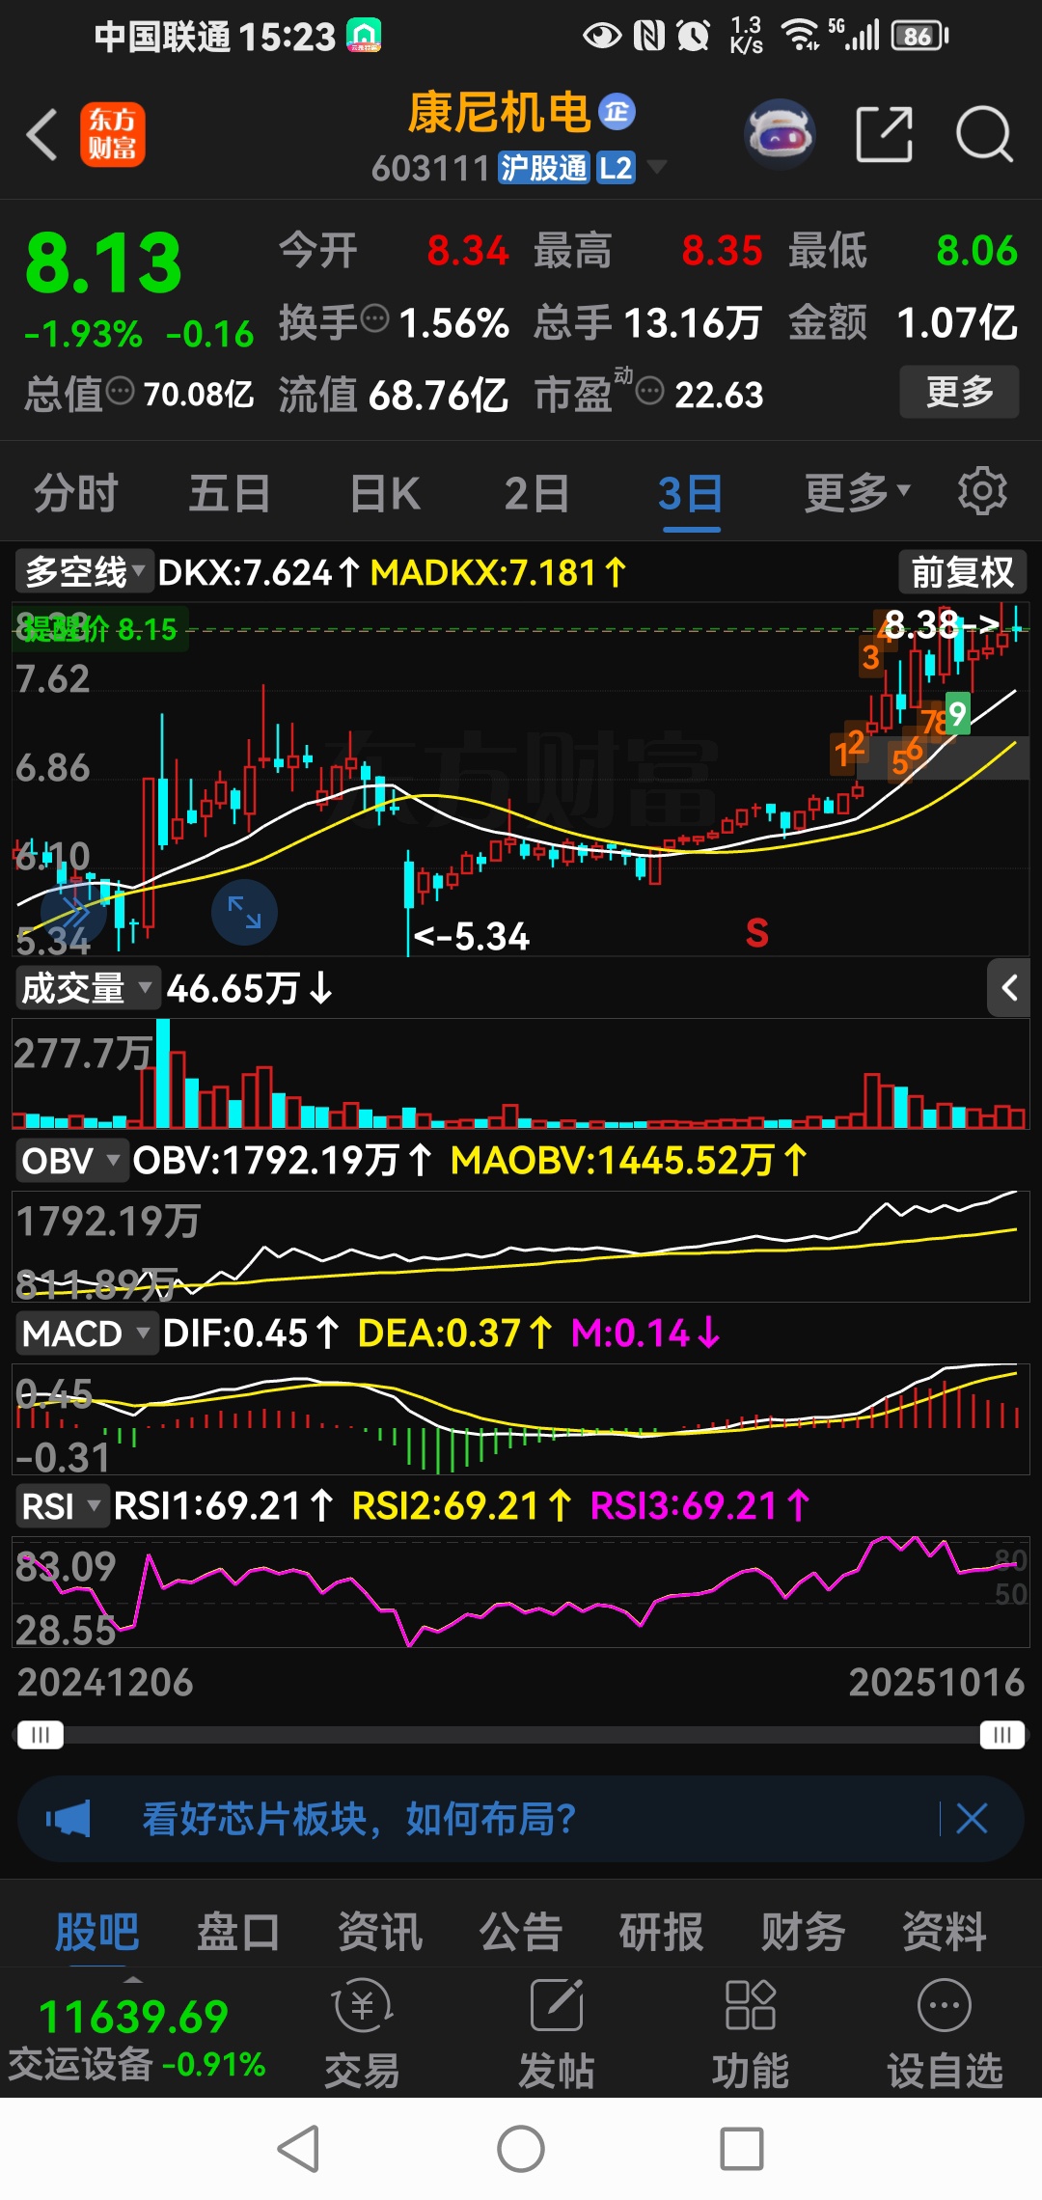Viewport: 1042px width, 2200px height.
Task: Switch to the 五日 chart tab
Action: (229, 493)
